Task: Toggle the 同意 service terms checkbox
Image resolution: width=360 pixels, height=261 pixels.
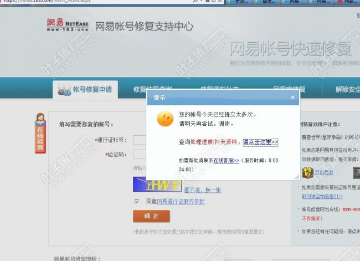Action: 137,201
